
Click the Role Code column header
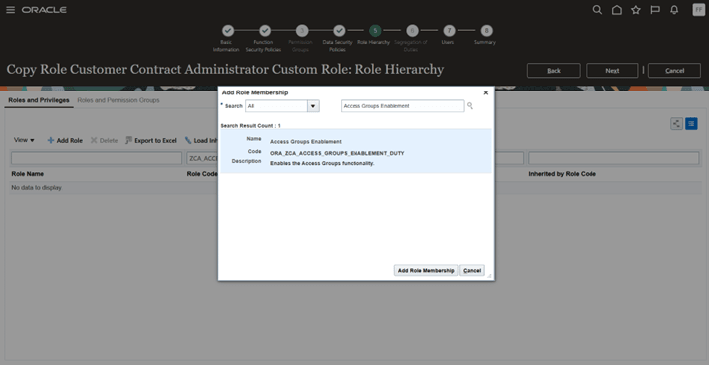coord(202,174)
